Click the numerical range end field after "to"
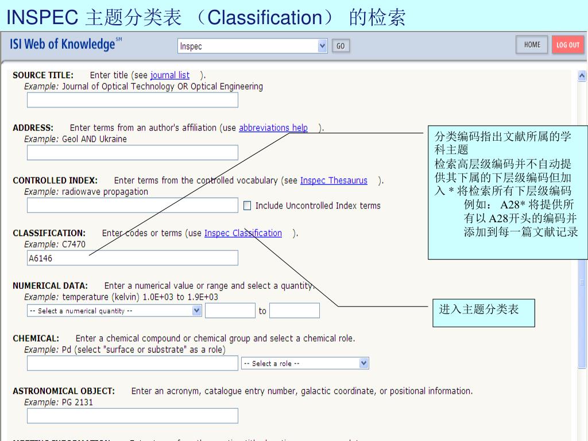Viewport: 588px width, 441px height. click(295, 311)
